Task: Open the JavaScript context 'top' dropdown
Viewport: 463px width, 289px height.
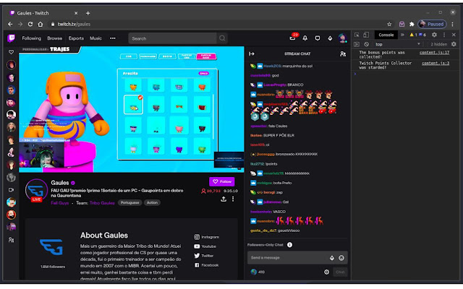Action: pyautogui.click(x=397, y=44)
